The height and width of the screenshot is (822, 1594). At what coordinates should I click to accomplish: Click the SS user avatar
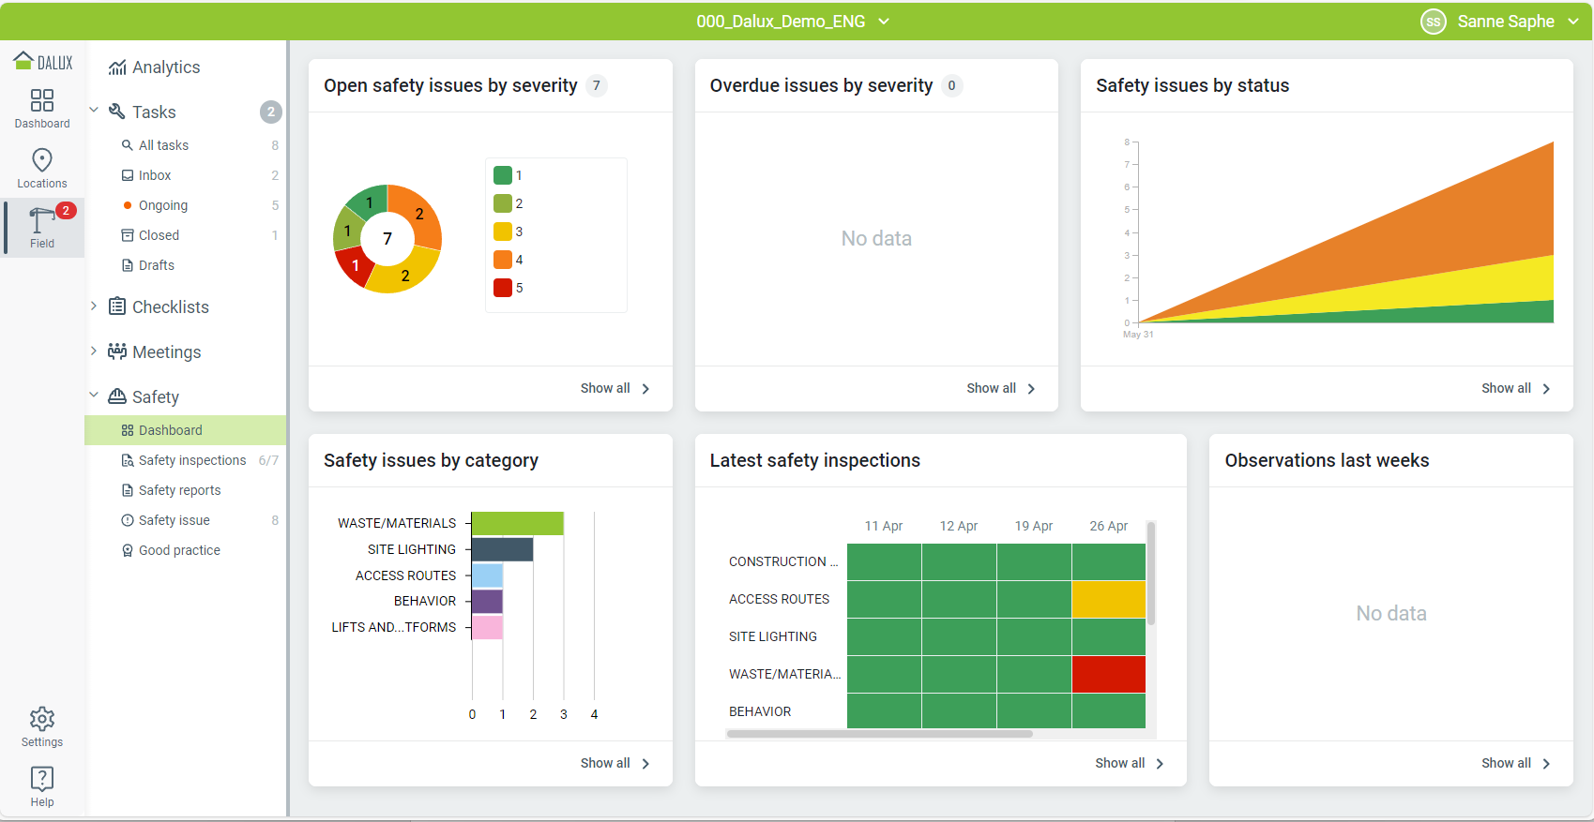coord(1433,22)
